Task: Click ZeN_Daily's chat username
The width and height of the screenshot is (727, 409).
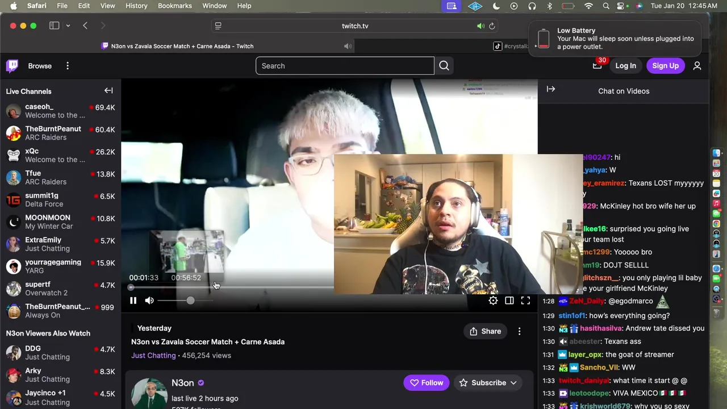Action: (587, 301)
